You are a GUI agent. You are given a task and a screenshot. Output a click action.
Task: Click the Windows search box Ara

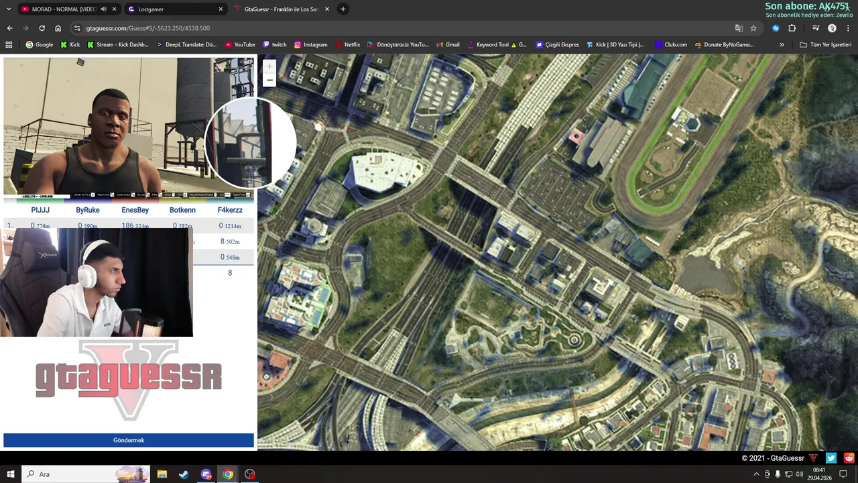(x=86, y=474)
